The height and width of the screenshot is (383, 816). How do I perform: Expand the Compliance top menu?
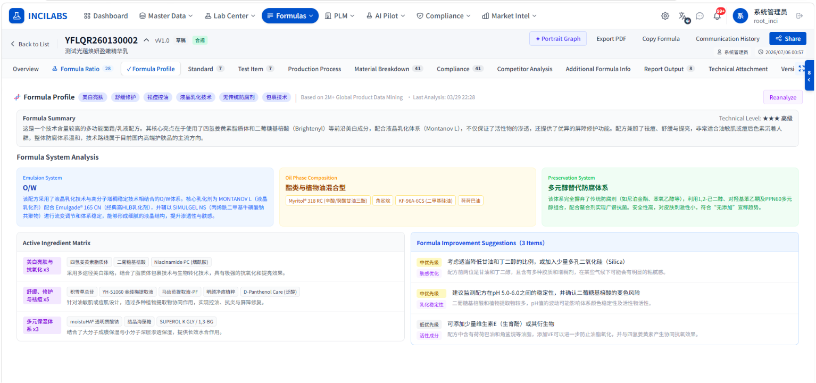(x=443, y=16)
